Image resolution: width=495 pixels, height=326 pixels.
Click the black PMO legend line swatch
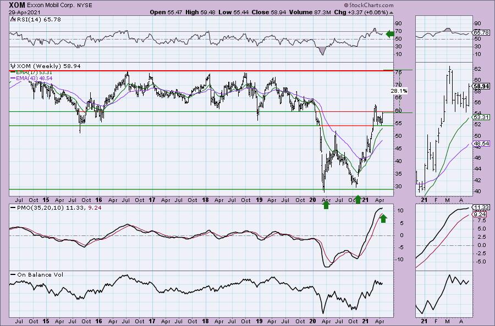click(x=13, y=207)
